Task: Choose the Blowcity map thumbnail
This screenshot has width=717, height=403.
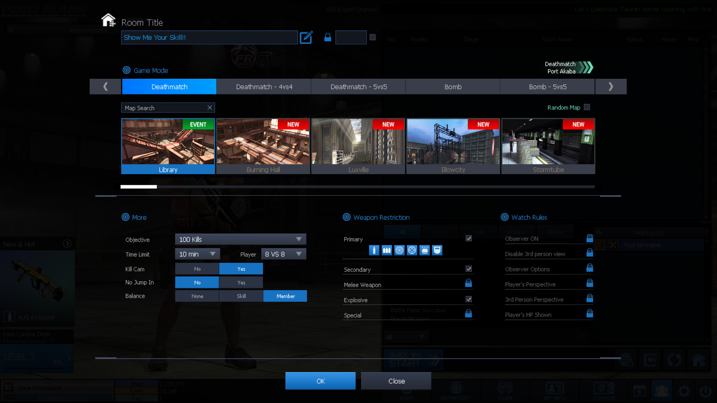Action: (453, 146)
